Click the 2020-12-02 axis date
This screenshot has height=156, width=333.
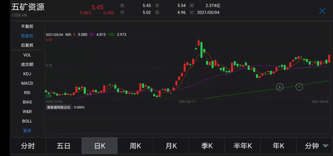[x=54, y=102]
